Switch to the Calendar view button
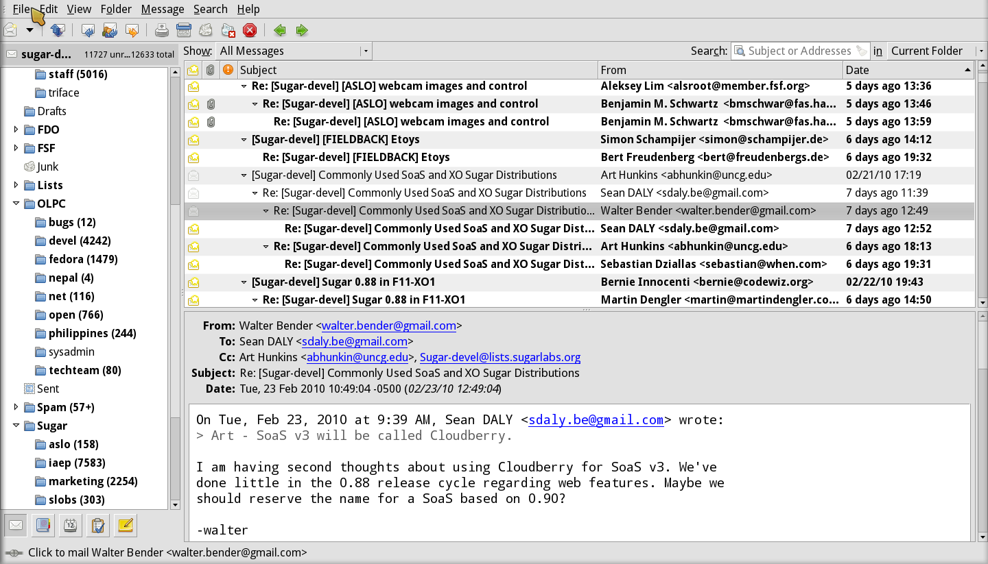The height and width of the screenshot is (564, 988). [70, 526]
